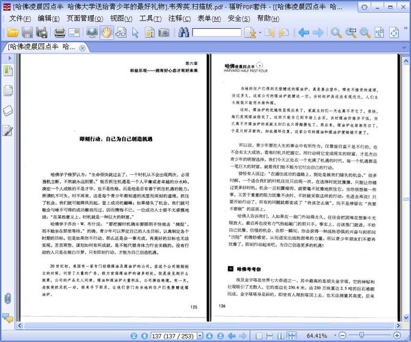This screenshot has height=342, width=411.
Task: Open the Layers panel in the sidebar
Action: 8,110
